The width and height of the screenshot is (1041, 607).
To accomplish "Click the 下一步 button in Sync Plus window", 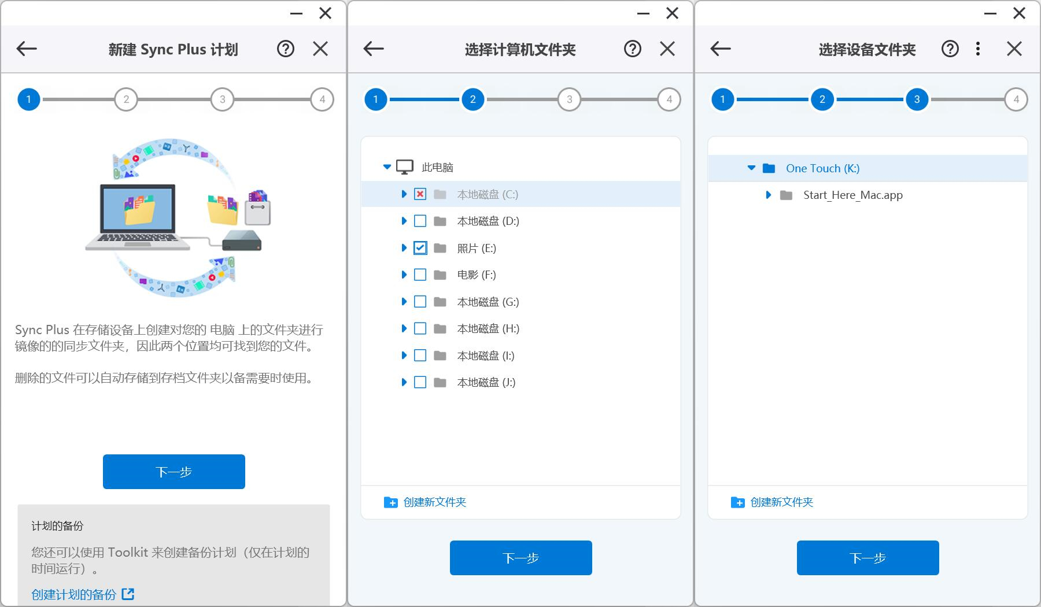I will point(173,471).
